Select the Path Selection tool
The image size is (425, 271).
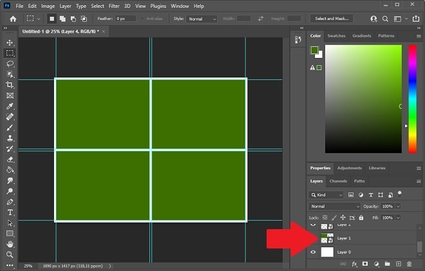[10, 223]
